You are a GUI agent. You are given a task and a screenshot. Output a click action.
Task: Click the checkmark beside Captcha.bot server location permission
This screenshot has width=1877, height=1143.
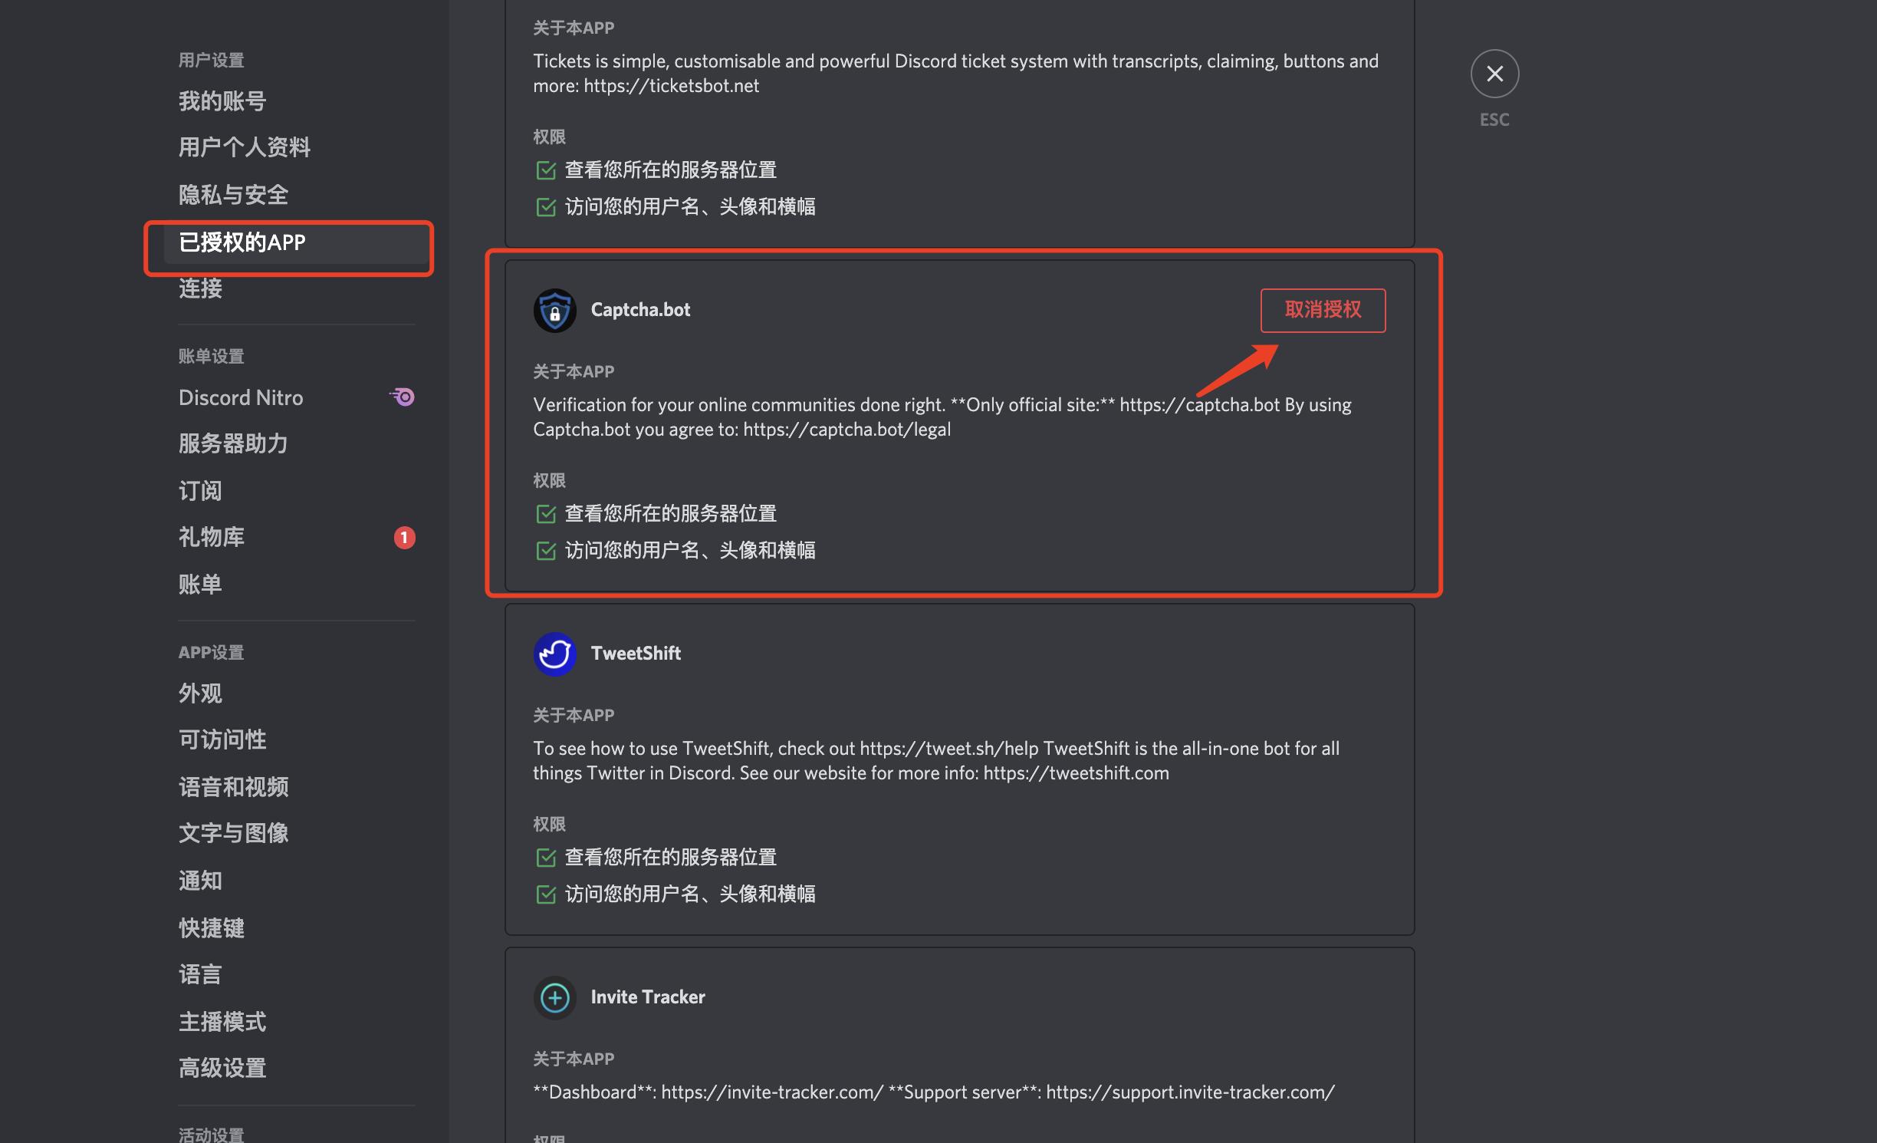pyautogui.click(x=545, y=514)
